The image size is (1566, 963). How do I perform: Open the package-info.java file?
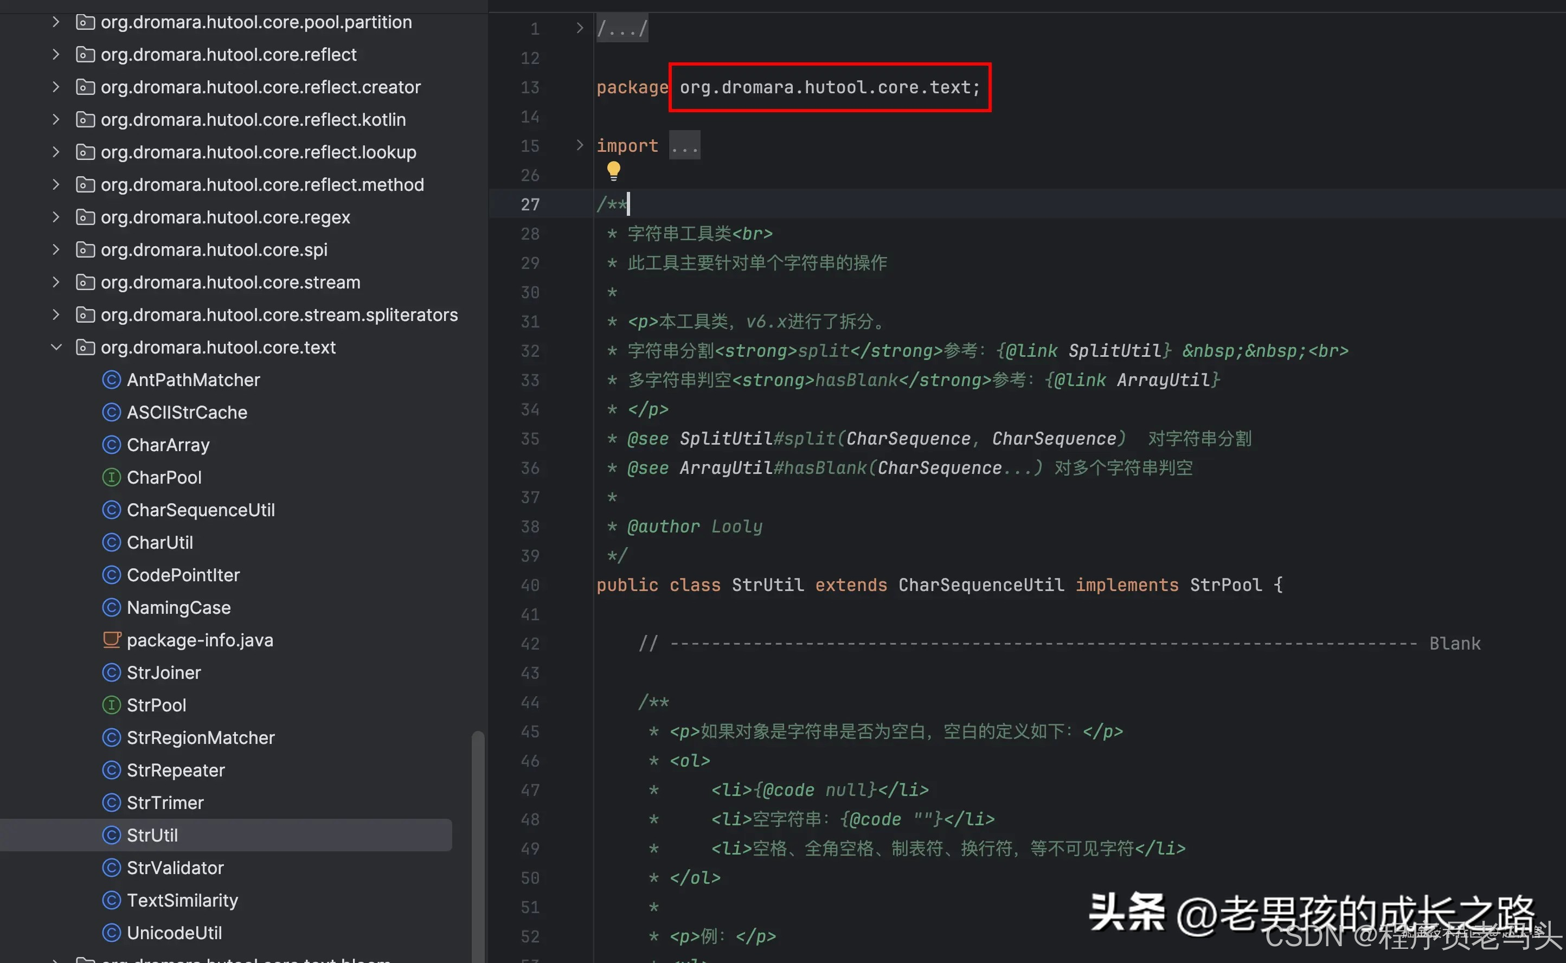(x=200, y=640)
